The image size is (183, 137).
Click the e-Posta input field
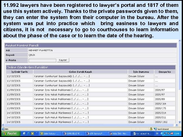(42, 60)
